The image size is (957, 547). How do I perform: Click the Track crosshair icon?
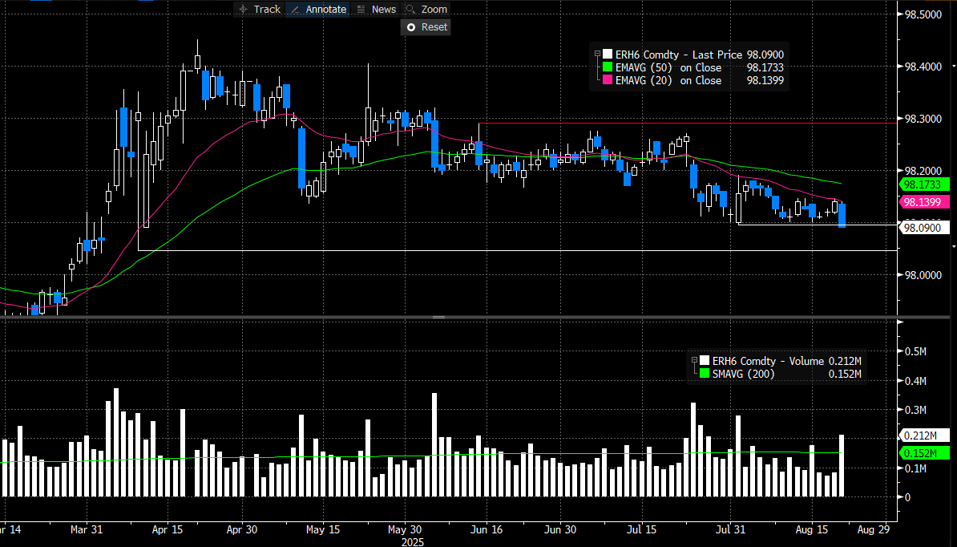[x=243, y=9]
